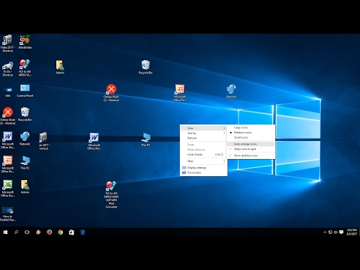This screenshot has height=270, width=360.
Task: Open the Windows Start button
Action: (5, 232)
